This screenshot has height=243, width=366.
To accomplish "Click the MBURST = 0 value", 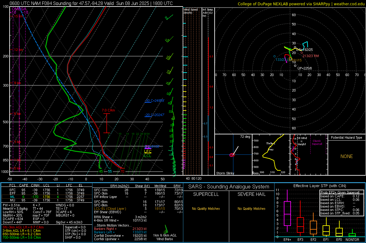I will pyautogui.click(x=65, y=215).
